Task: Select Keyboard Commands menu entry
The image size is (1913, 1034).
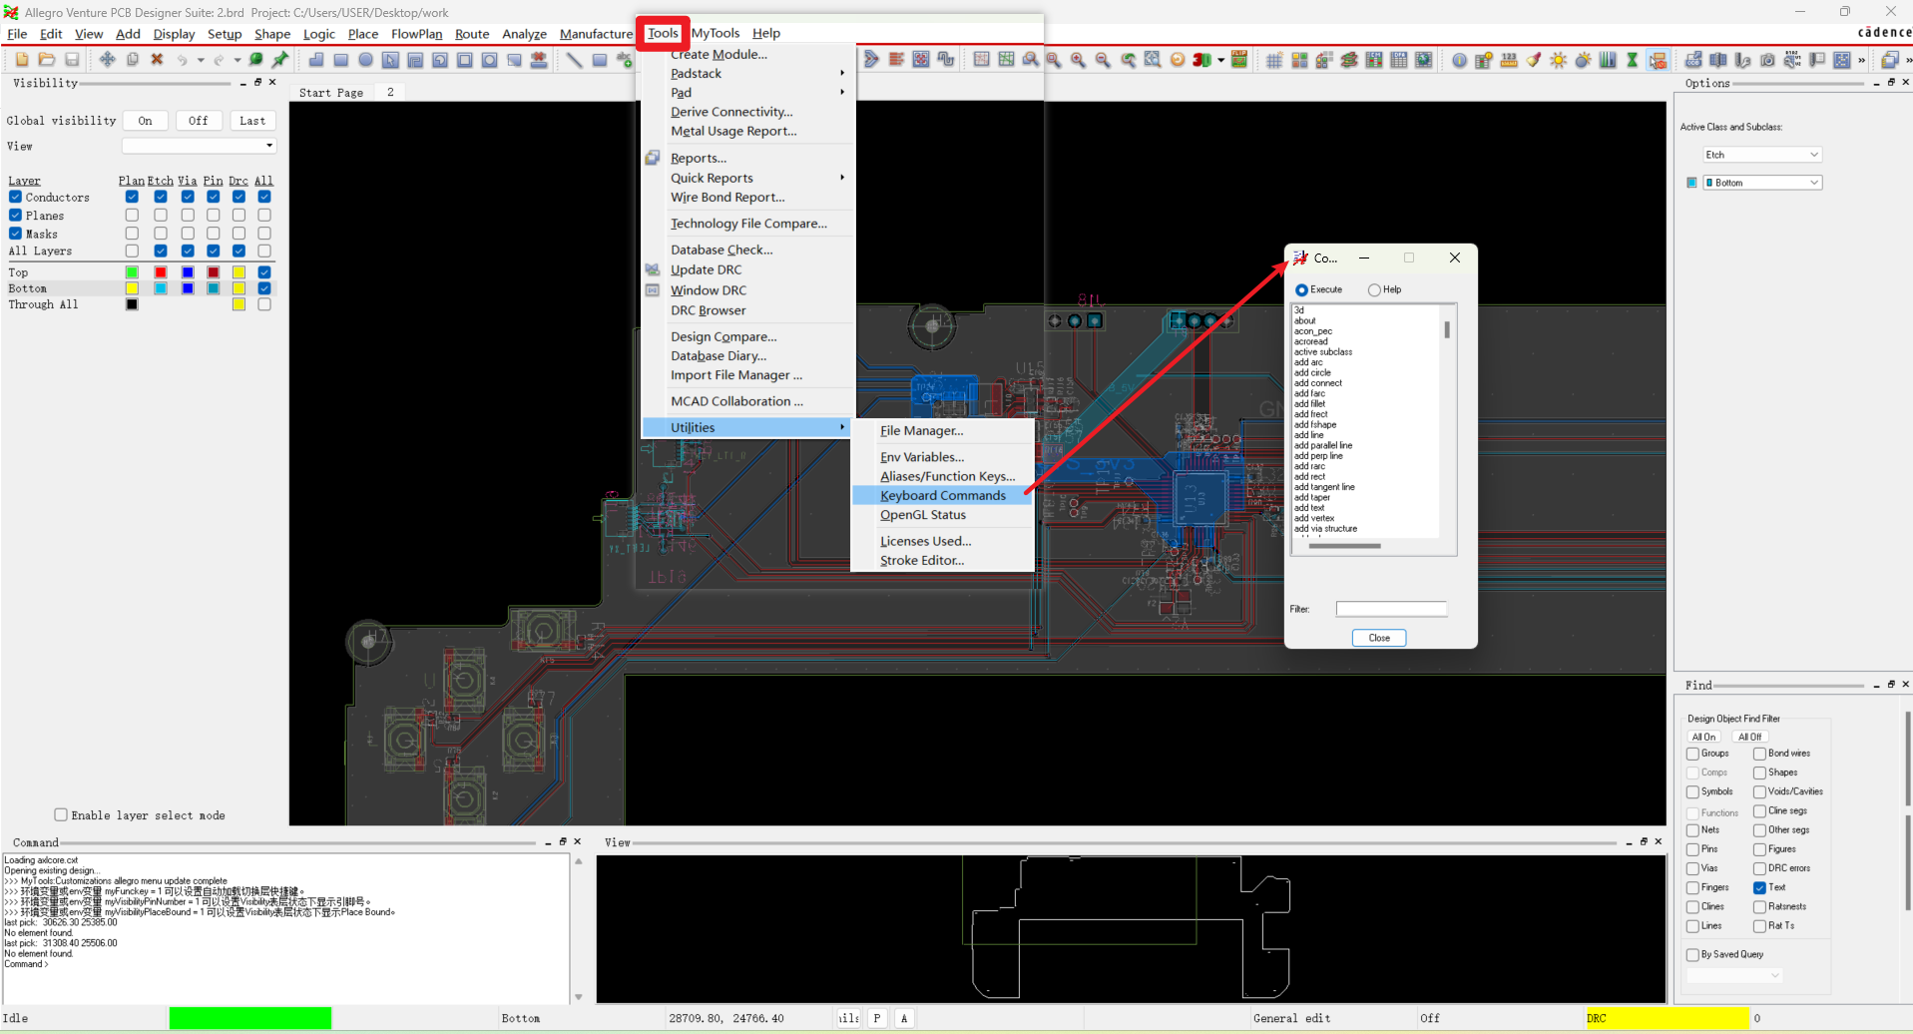Action: 943,495
